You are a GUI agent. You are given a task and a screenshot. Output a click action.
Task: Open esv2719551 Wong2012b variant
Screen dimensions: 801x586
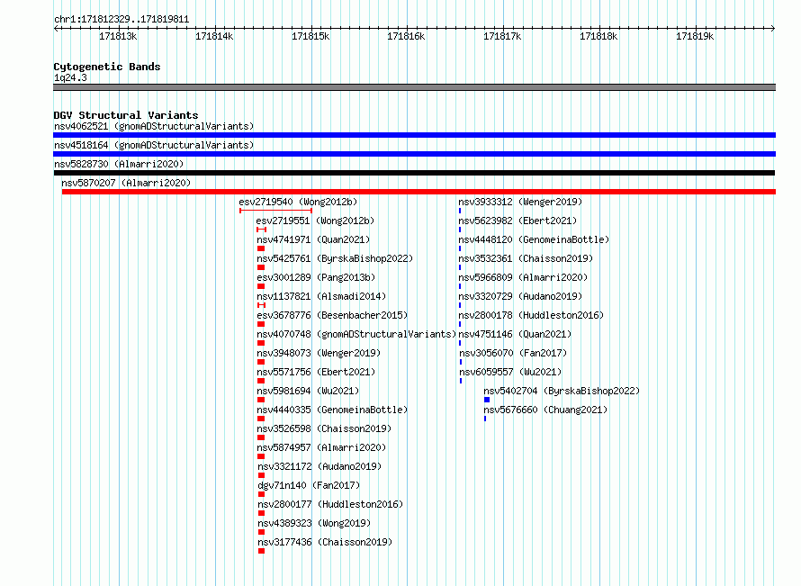click(x=315, y=221)
